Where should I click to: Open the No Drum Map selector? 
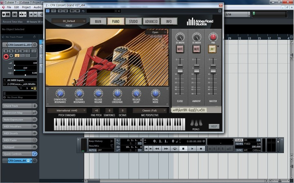[20, 97]
